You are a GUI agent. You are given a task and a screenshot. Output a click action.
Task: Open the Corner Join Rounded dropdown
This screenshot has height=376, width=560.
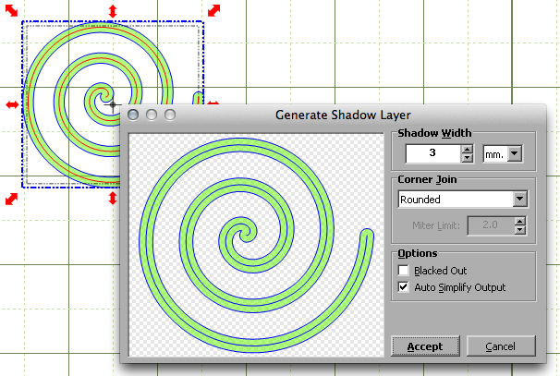[x=520, y=199]
